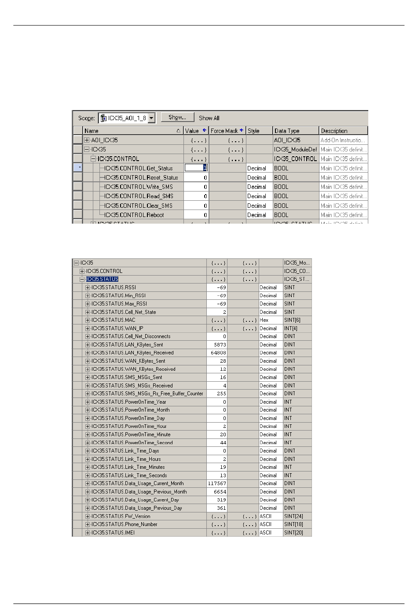Screen dimensions: 418x615
Task: Click value 44 of PowerOnTime_Second
Action: tap(217, 442)
